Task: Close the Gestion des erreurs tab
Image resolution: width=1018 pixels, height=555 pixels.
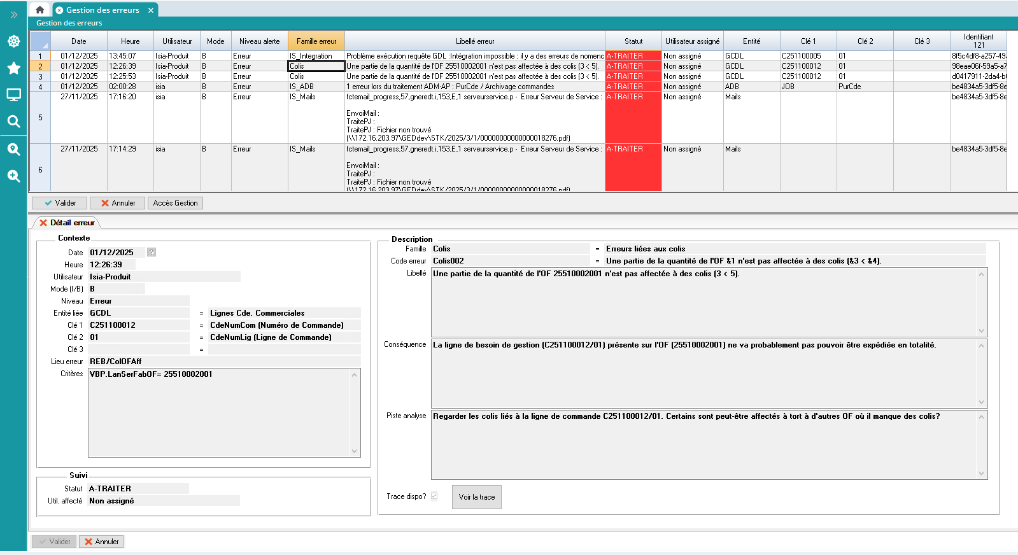Action: [x=151, y=10]
